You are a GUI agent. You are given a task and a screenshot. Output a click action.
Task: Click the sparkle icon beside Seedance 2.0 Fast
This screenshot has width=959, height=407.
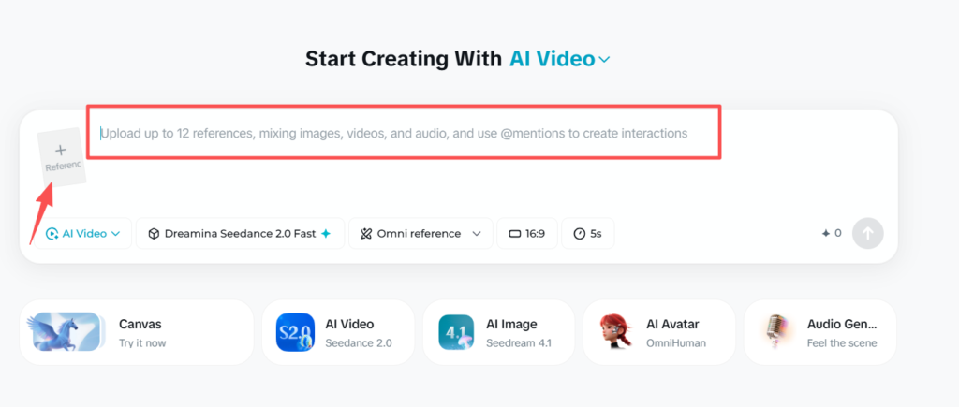[x=326, y=234]
